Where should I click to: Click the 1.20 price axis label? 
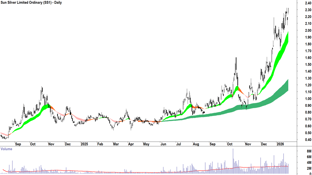(x=308, y=85)
